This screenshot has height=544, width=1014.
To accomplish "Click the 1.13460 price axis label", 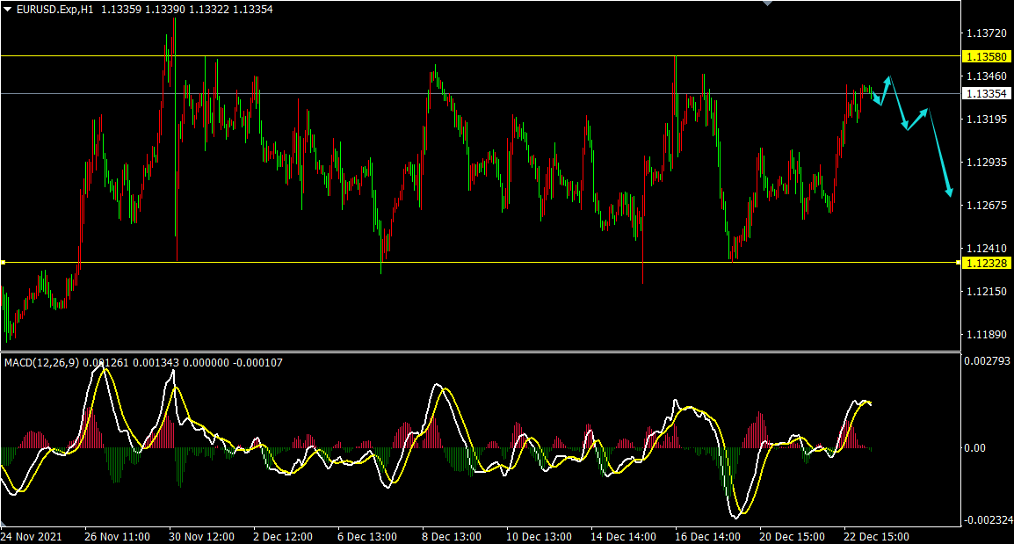I will 987,76.
